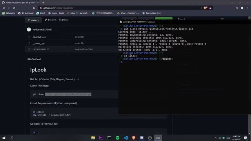Click the highlighted git clone URL
Image resolution: width=251 pixels, height=141 pixels.
68,94
